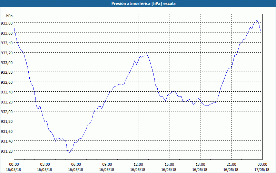The image size is (276, 173).
Task: Click the 932,80 y-axis value
Action: [7, 72]
